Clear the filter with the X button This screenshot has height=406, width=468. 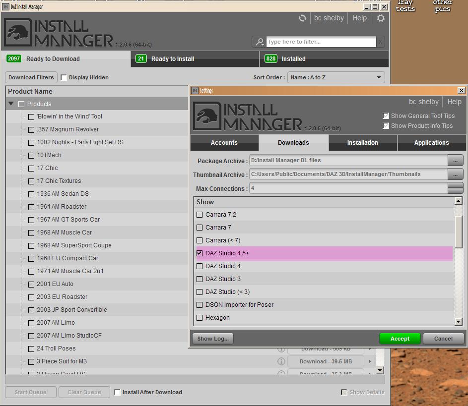pos(380,42)
